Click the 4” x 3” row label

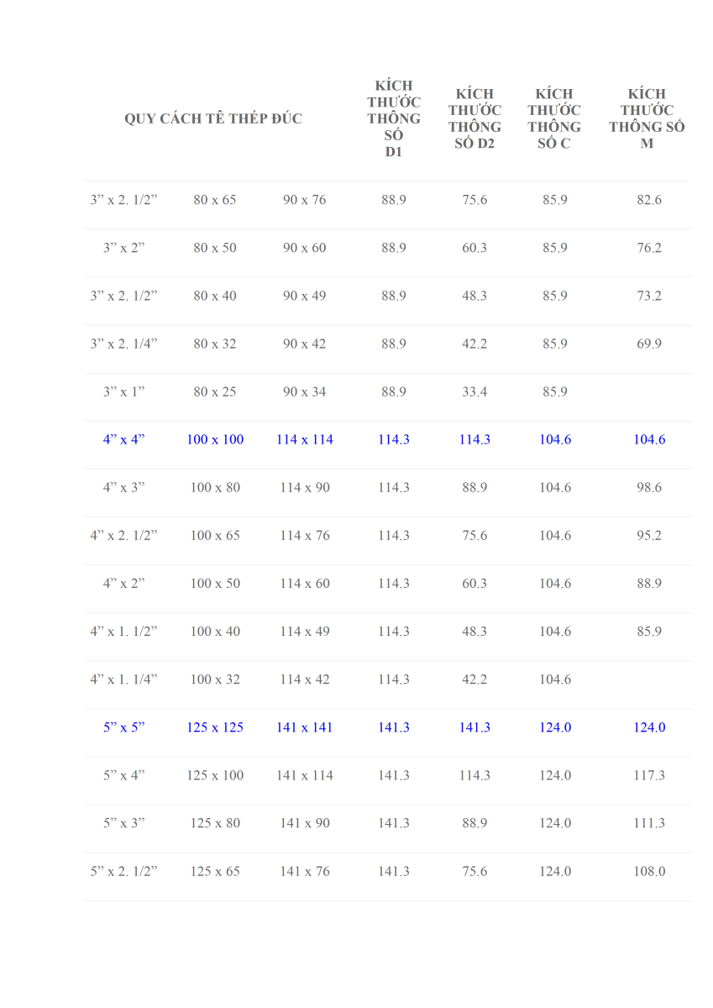[x=124, y=487]
